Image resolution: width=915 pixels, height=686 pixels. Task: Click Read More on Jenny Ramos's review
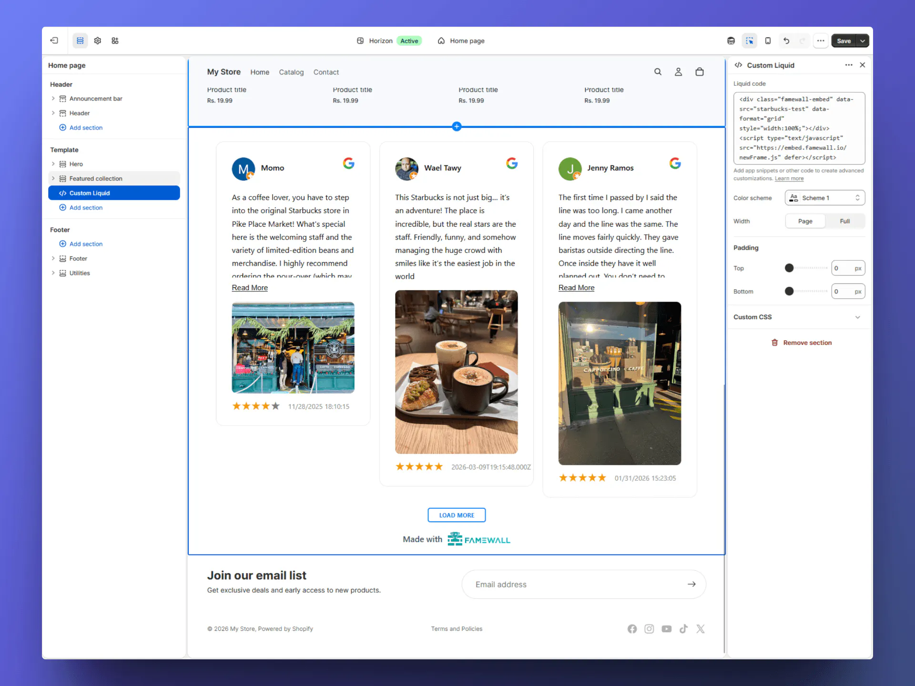pyautogui.click(x=576, y=288)
